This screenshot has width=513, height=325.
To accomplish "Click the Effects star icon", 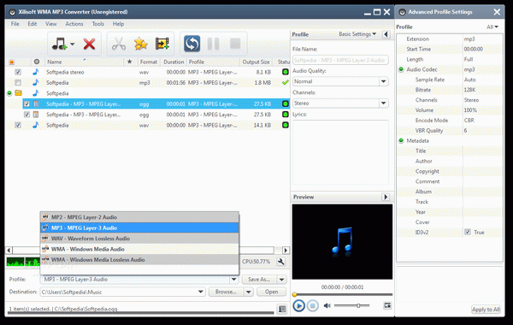I will point(141,44).
